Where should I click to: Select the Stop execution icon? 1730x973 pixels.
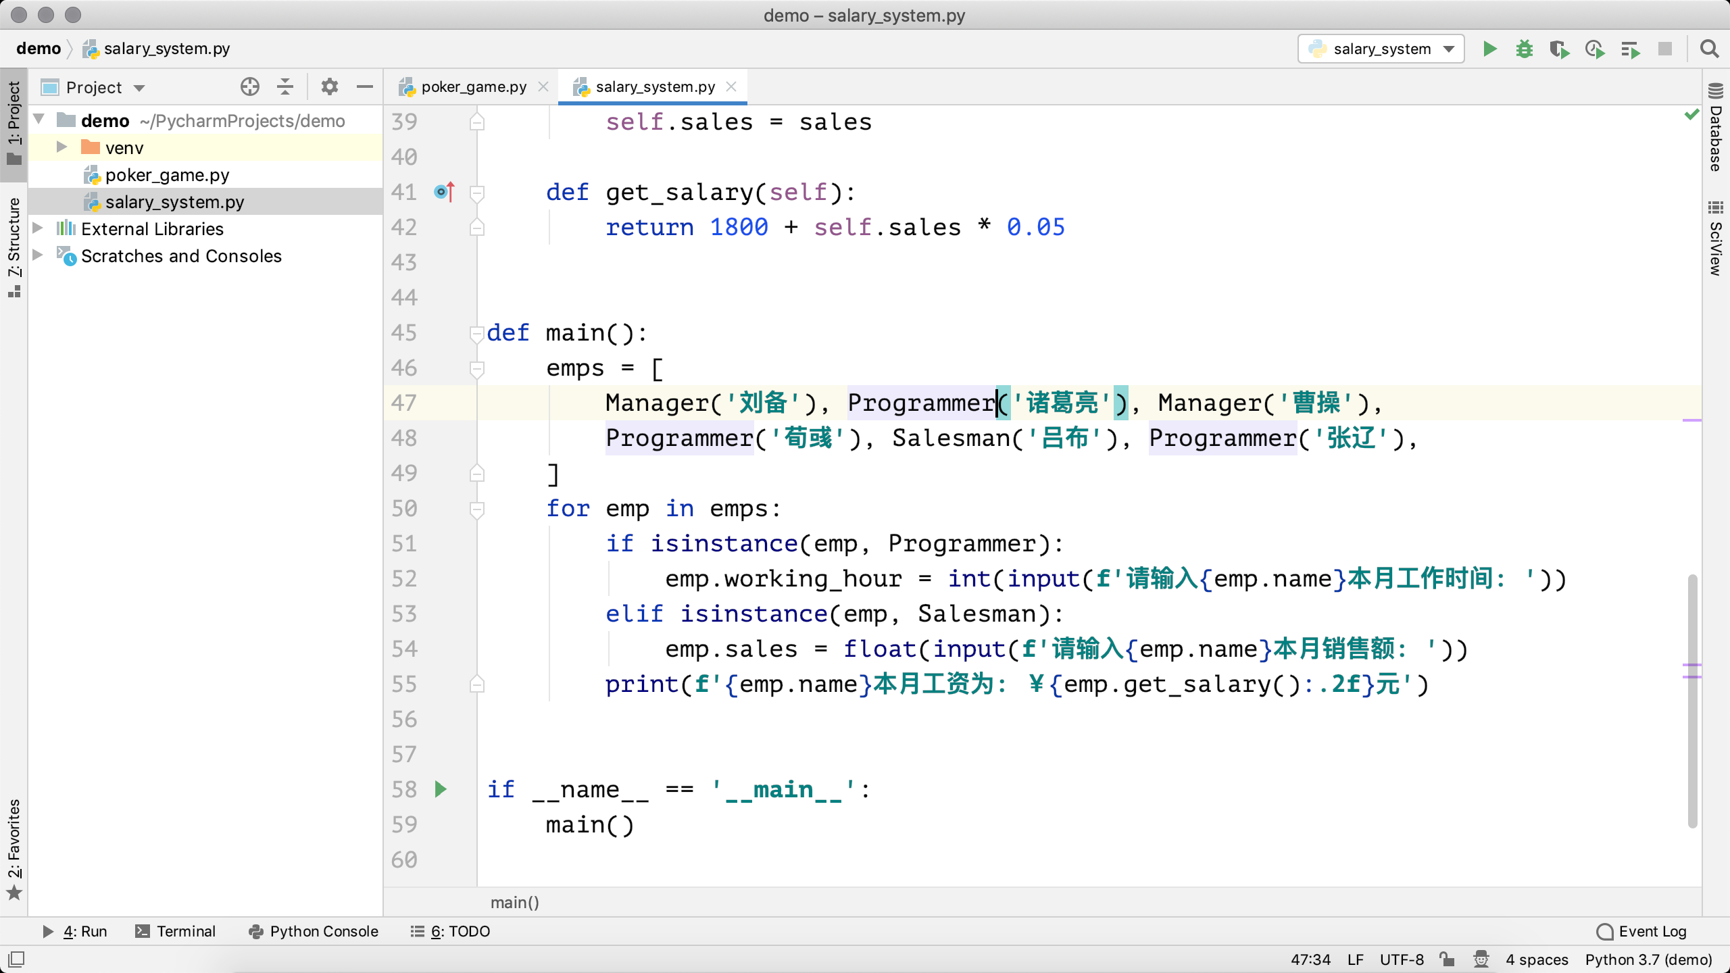pos(1669,49)
